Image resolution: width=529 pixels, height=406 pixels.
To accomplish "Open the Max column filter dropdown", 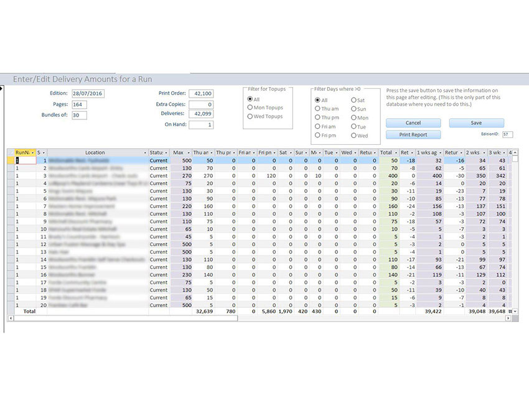I will [x=189, y=152].
